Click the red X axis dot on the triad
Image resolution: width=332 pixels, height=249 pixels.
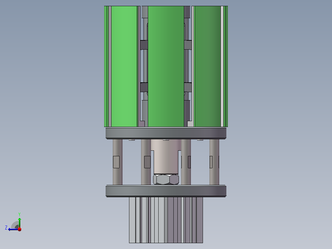(20, 229)
